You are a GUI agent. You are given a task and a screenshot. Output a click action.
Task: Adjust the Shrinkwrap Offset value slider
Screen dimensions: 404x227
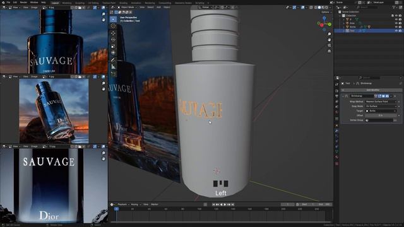pos(381,115)
